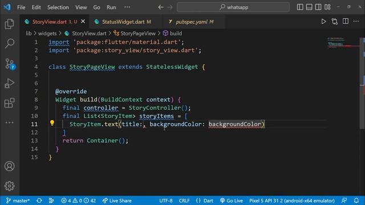Image resolution: width=365 pixels, height=205 pixels.
Task: Go forward with the right arrow
Action: point(170,7)
